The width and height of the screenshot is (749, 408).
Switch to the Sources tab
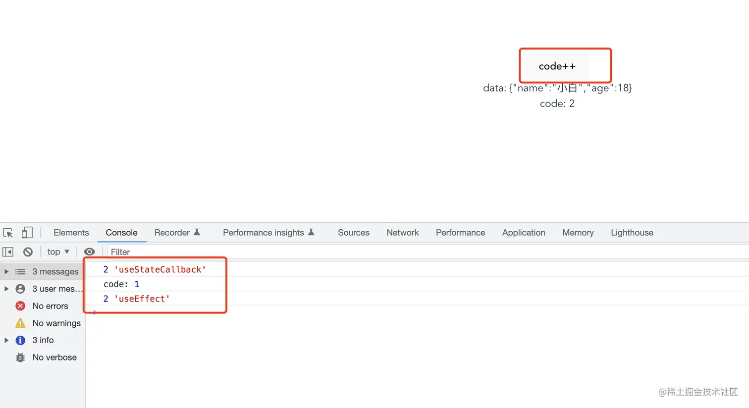[x=354, y=233]
